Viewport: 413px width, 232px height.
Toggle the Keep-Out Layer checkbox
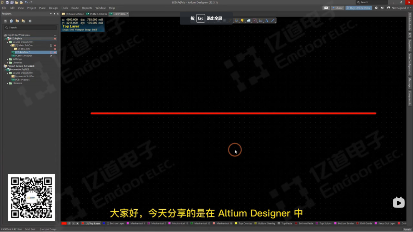coord(376,223)
